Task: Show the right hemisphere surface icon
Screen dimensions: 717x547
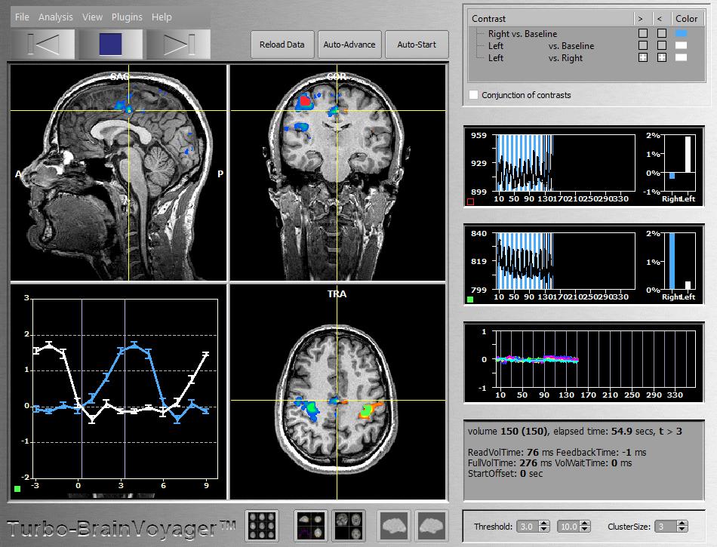Action: 432,525
